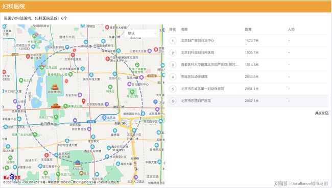Viewport: 332px width, 188px height.
Task: Click the 通用国际中心 building marker
Action: tap(144, 114)
